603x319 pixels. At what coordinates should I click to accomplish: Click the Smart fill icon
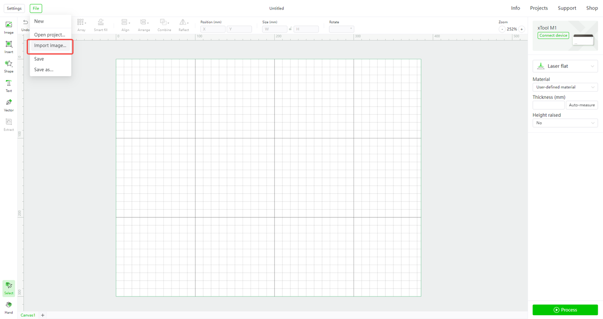[x=100, y=24]
